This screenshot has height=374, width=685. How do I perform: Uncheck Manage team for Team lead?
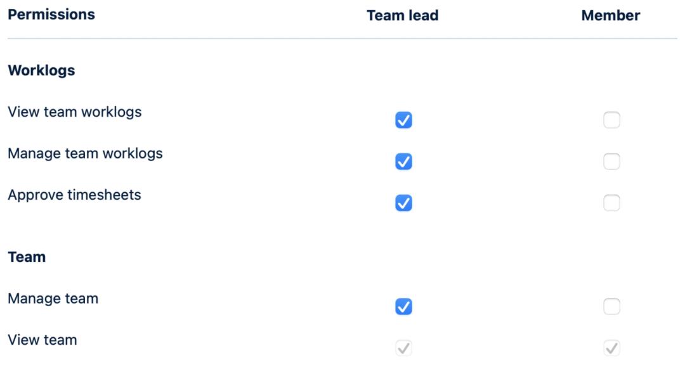[403, 307]
